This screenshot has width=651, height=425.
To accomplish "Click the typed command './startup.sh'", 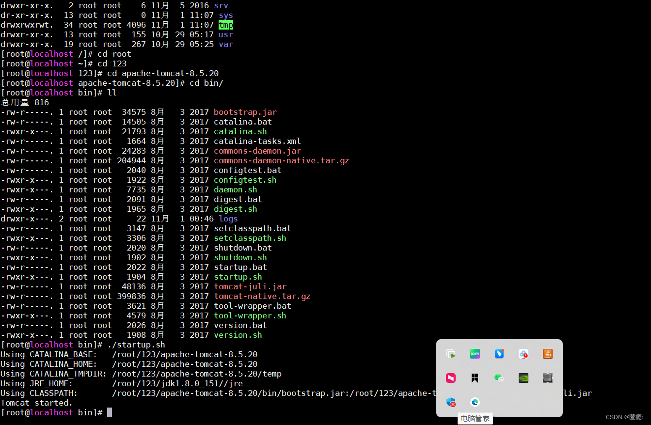I will click(x=136, y=345).
